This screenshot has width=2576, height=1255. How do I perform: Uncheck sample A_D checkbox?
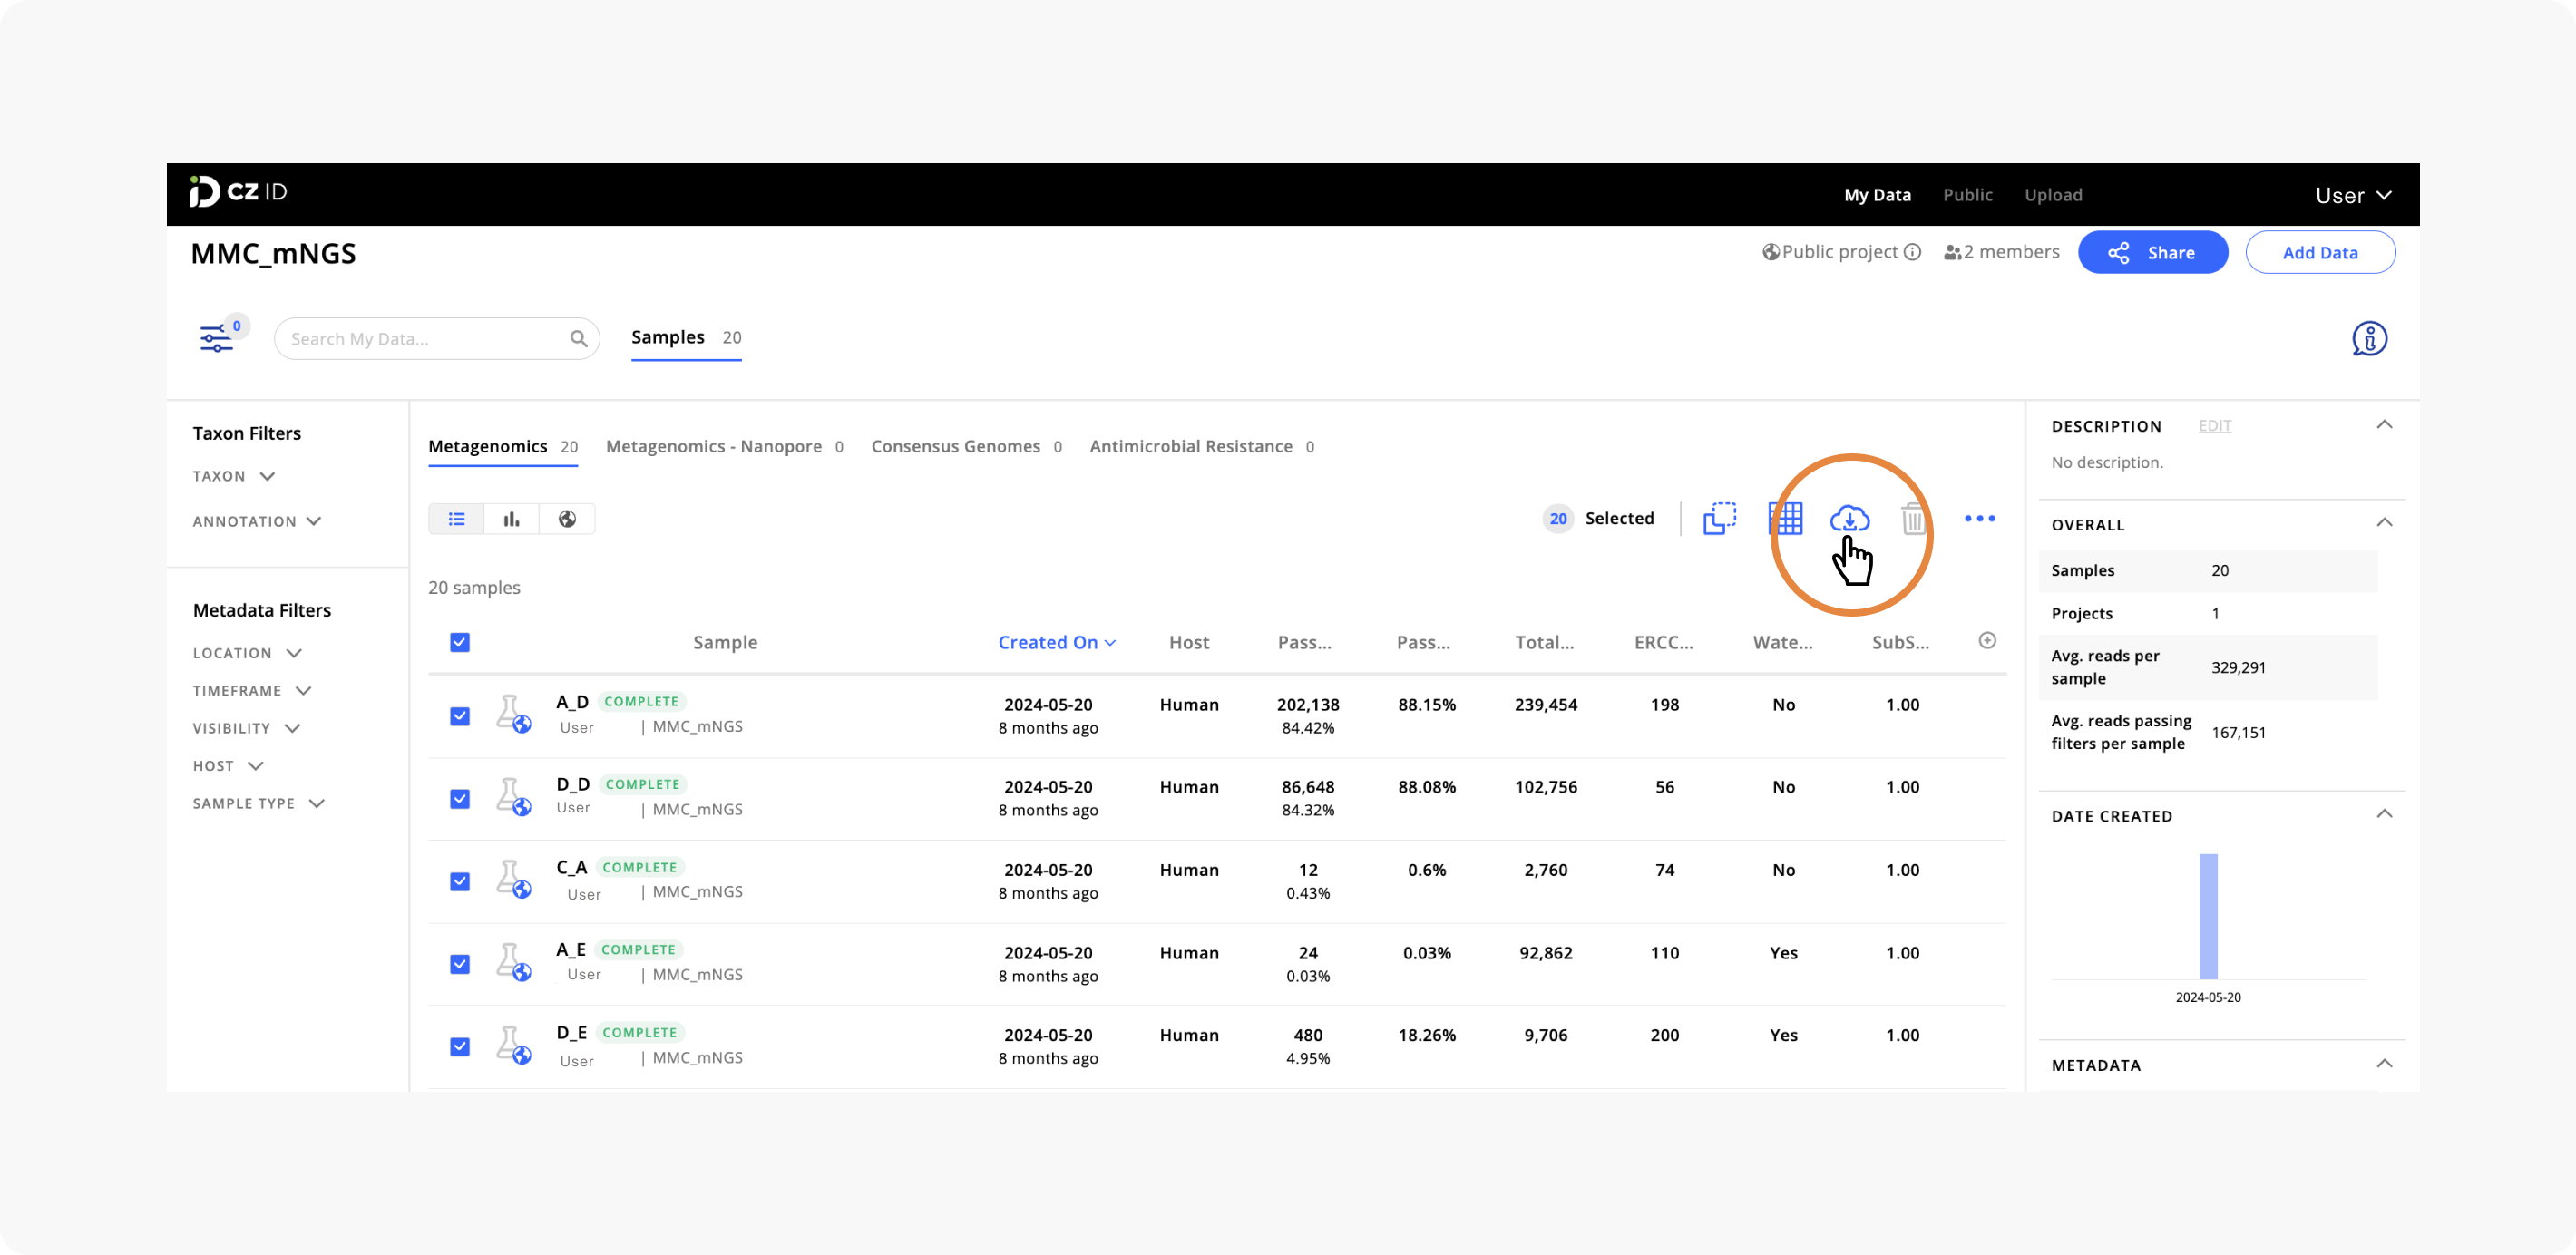[459, 716]
